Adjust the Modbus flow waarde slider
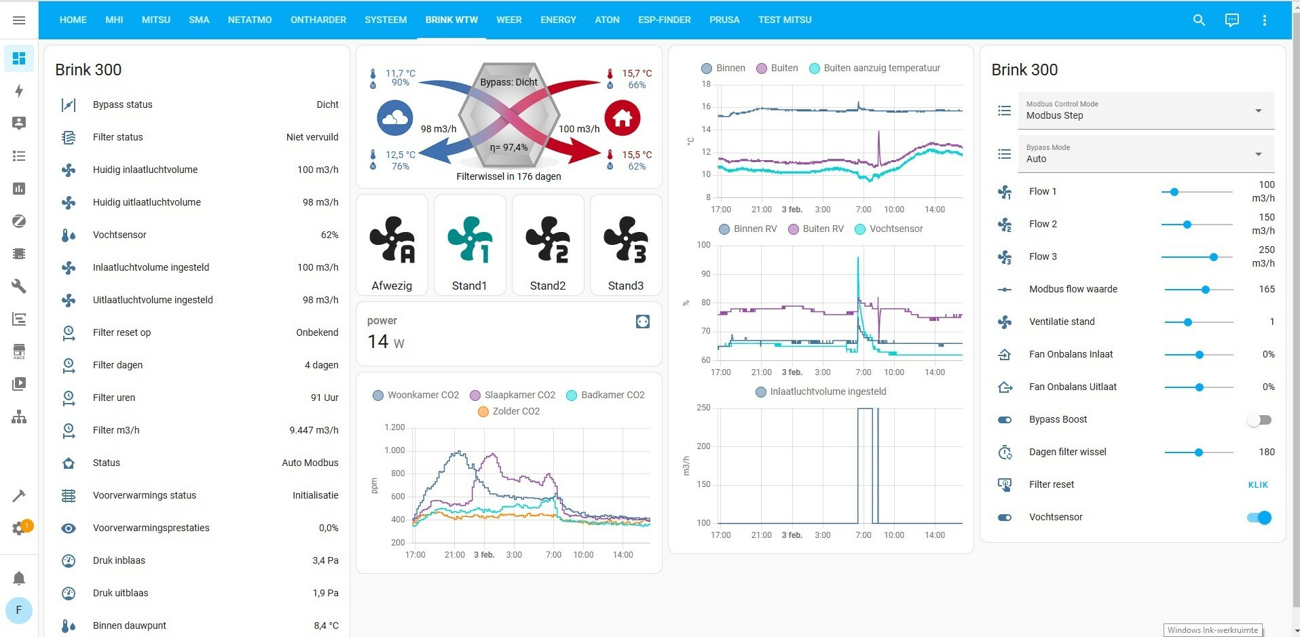This screenshot has height=637, width=1300. [x=1199, y=290]
